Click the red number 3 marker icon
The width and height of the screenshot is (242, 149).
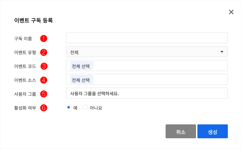pos(44,66)
